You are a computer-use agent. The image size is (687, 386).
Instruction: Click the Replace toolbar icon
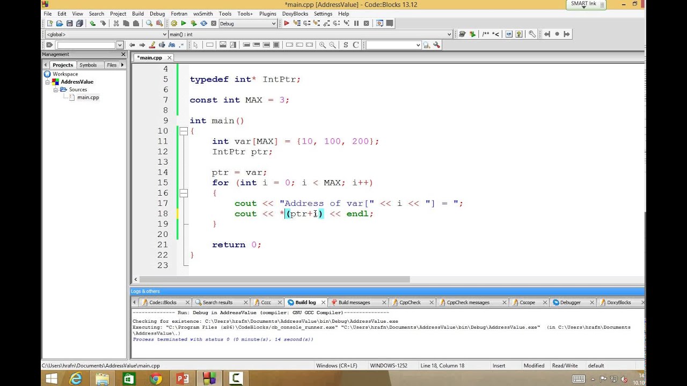159,23
